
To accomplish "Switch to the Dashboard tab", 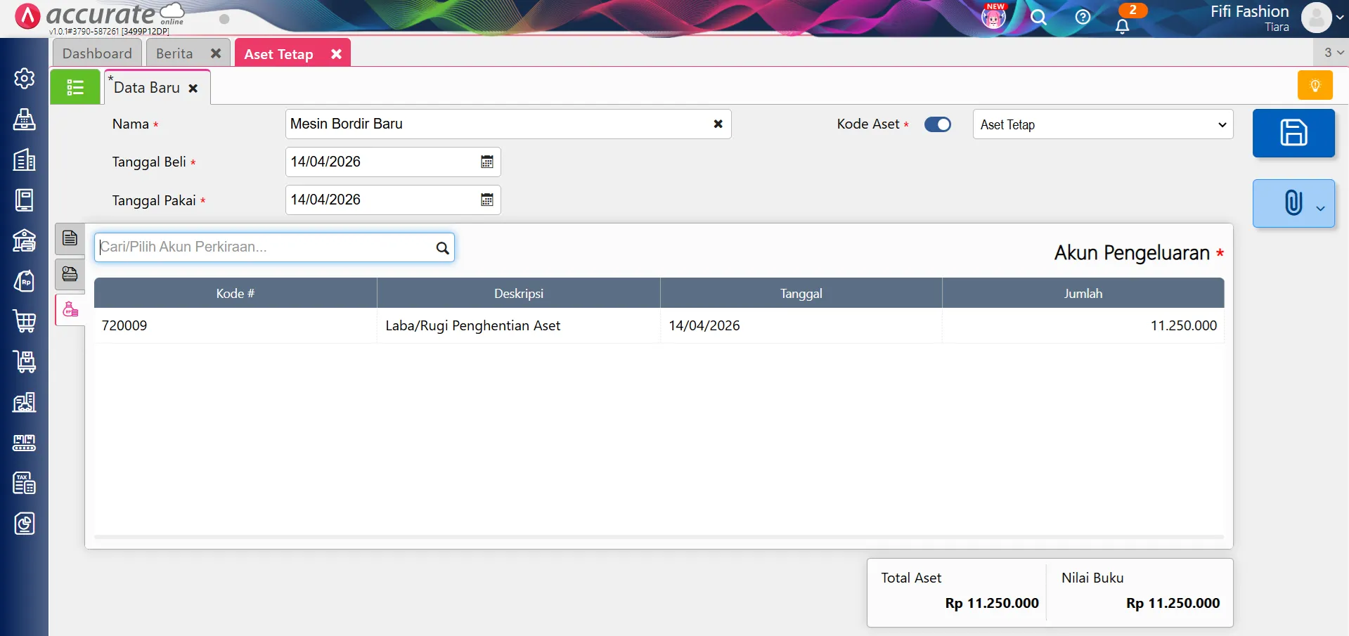I will pos(97,53).
